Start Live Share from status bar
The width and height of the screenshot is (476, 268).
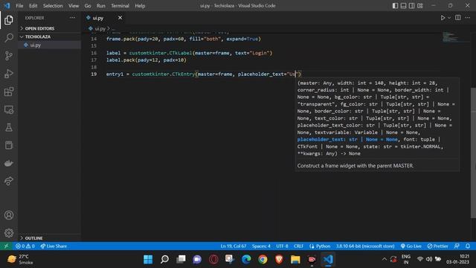54,246
